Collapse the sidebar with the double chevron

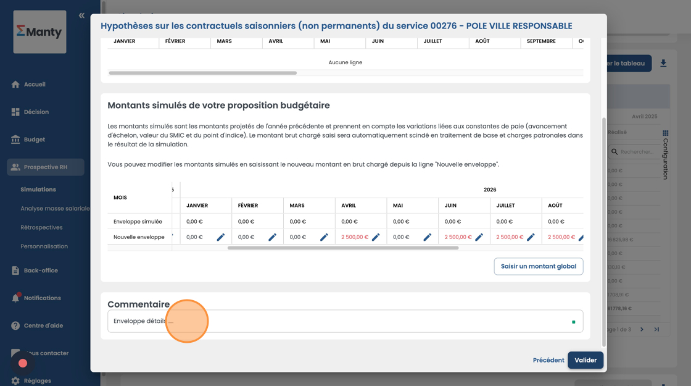tap(81, 15)
